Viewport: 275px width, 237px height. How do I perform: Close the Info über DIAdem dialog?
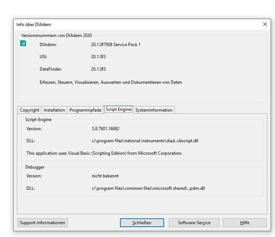(x=265, y=24)
